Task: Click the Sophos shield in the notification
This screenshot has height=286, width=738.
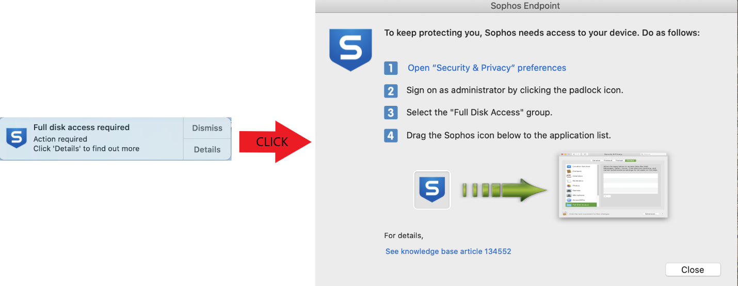Action: [x=16, y=138]
